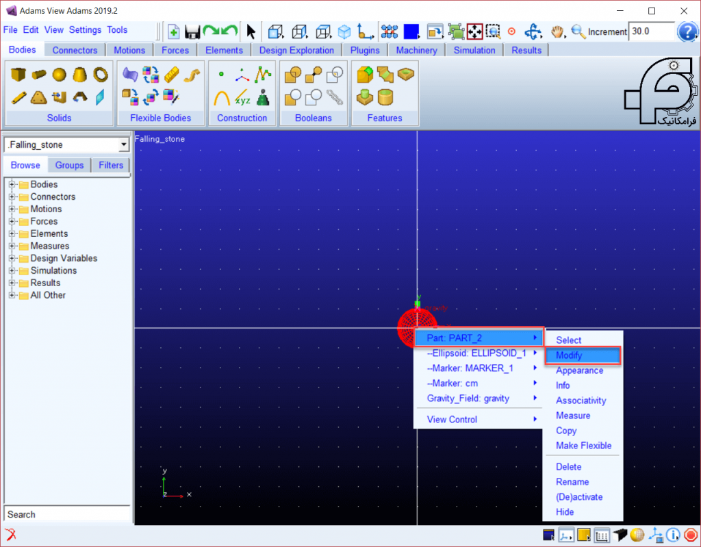Create a construction Marker
701x547 pixels.
(x=242, y=75)
